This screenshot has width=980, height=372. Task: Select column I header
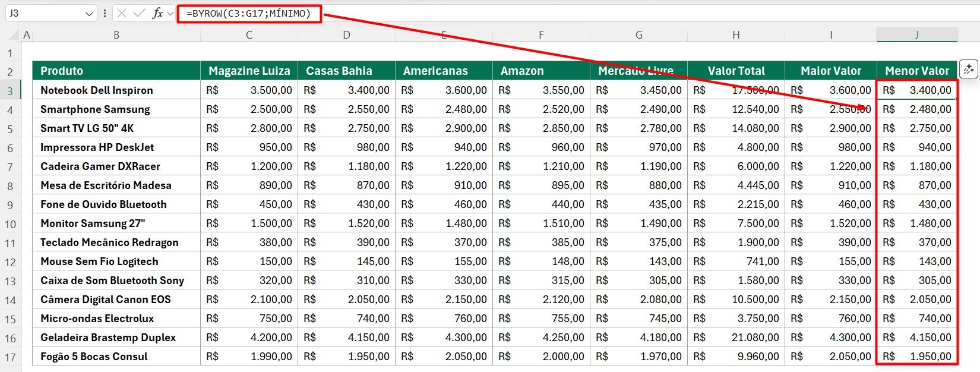(x=831, y=35)
